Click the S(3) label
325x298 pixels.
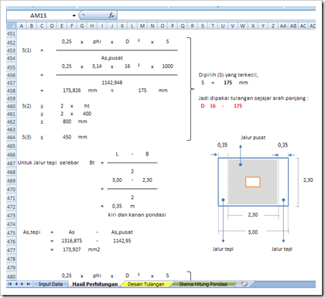[x=26, y=137]
